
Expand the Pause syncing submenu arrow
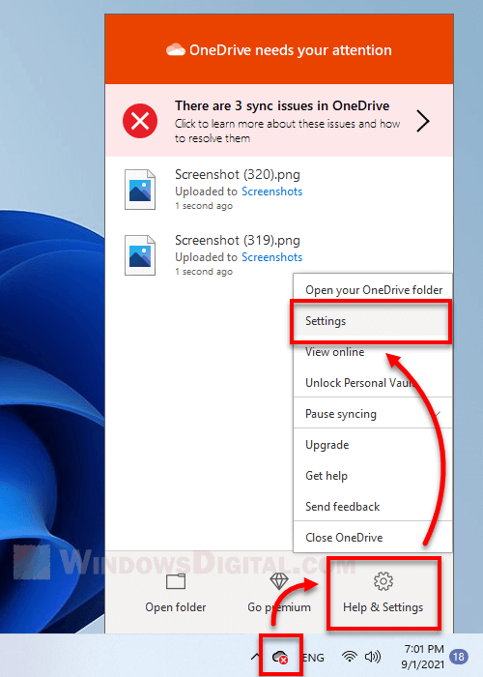tap(439, 414)
